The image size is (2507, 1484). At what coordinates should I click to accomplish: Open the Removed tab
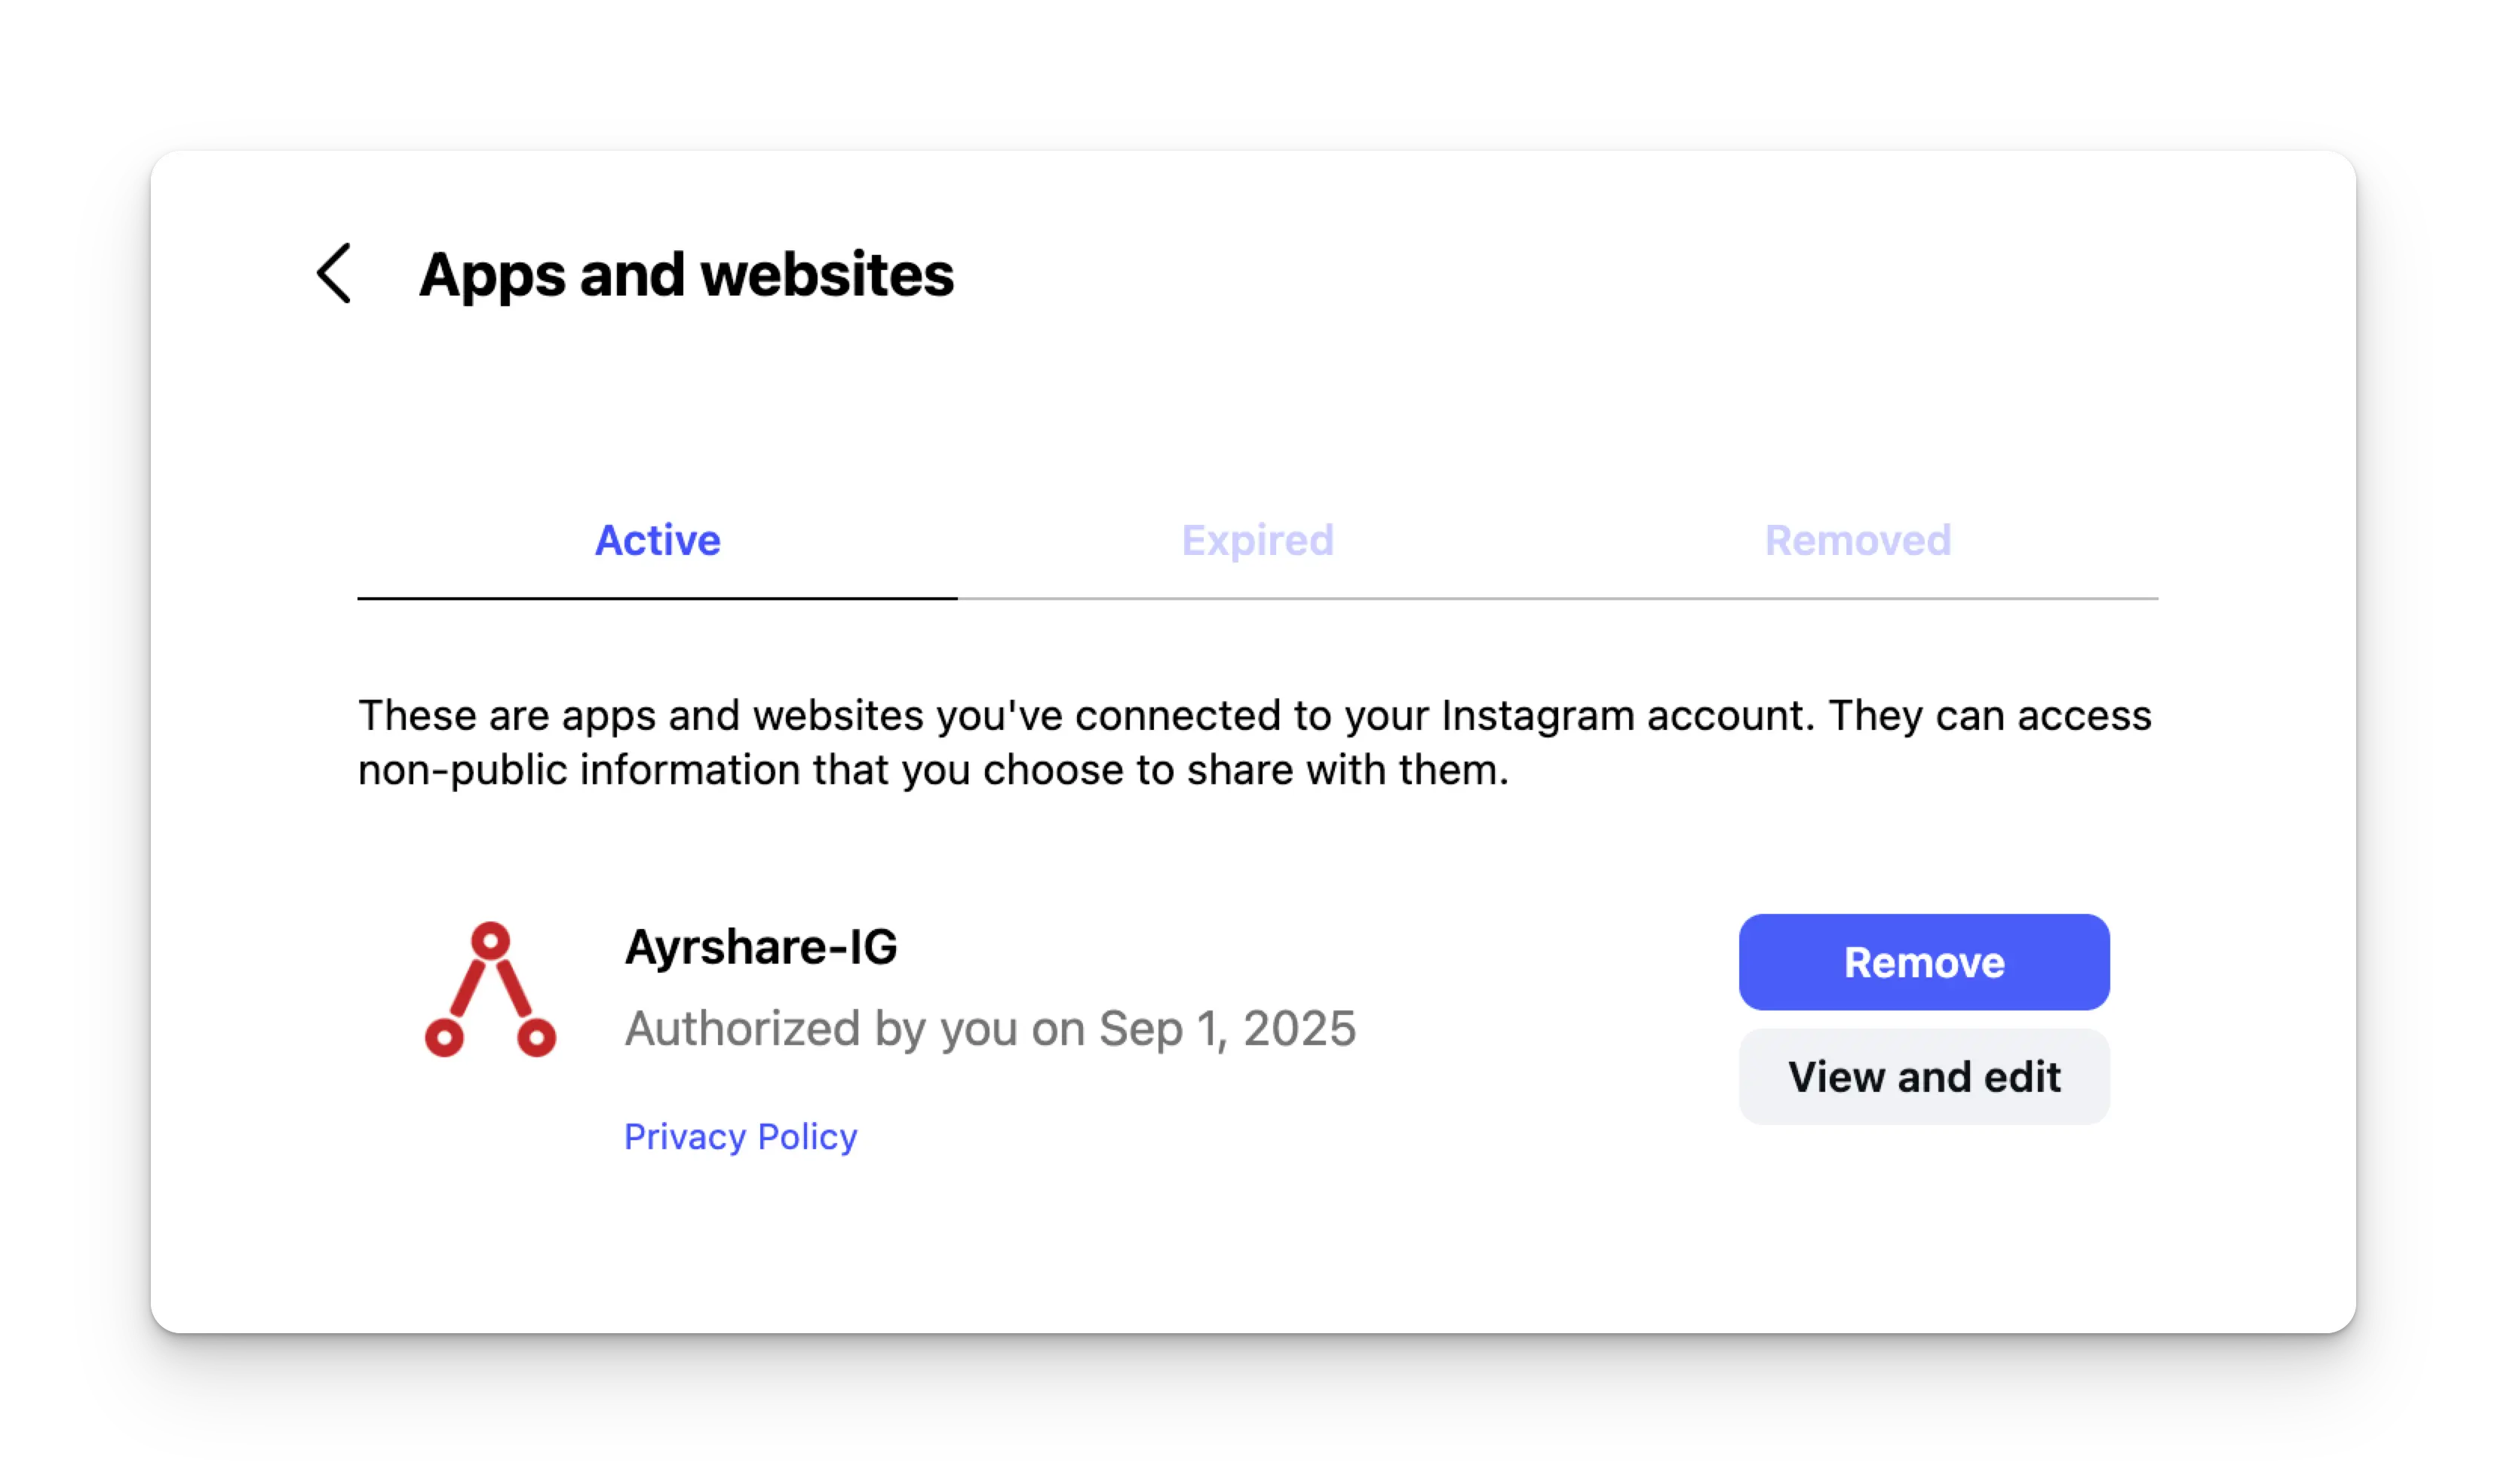tap(1857, 540)
